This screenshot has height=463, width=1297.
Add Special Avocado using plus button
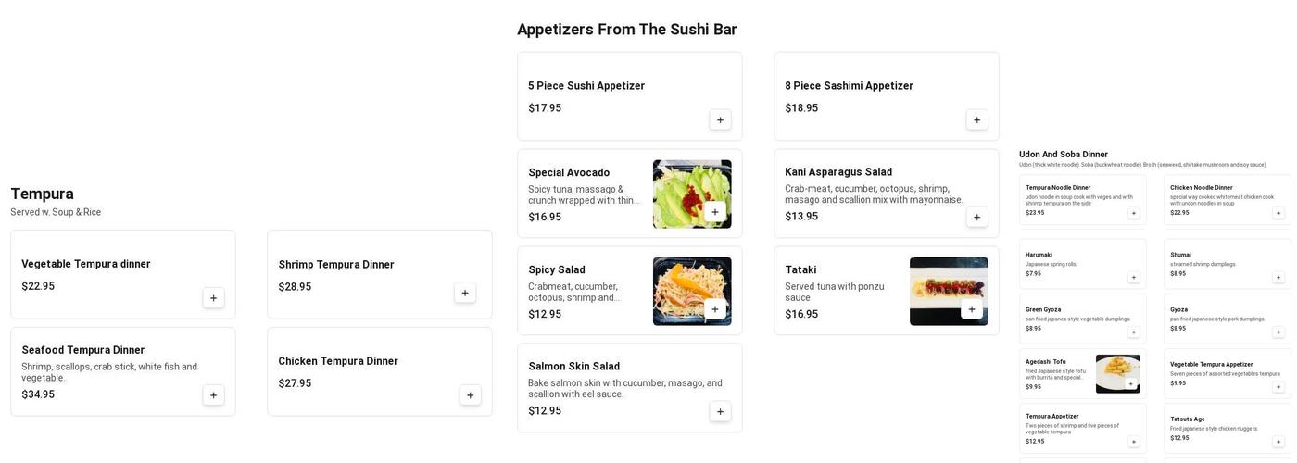point(714,212)
